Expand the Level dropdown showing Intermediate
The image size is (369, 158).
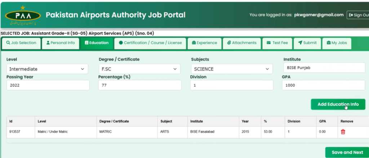point(47,69)
